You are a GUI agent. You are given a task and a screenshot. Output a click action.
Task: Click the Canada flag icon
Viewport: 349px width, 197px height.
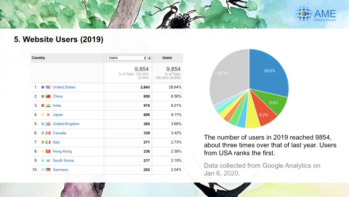coord(48,133)
